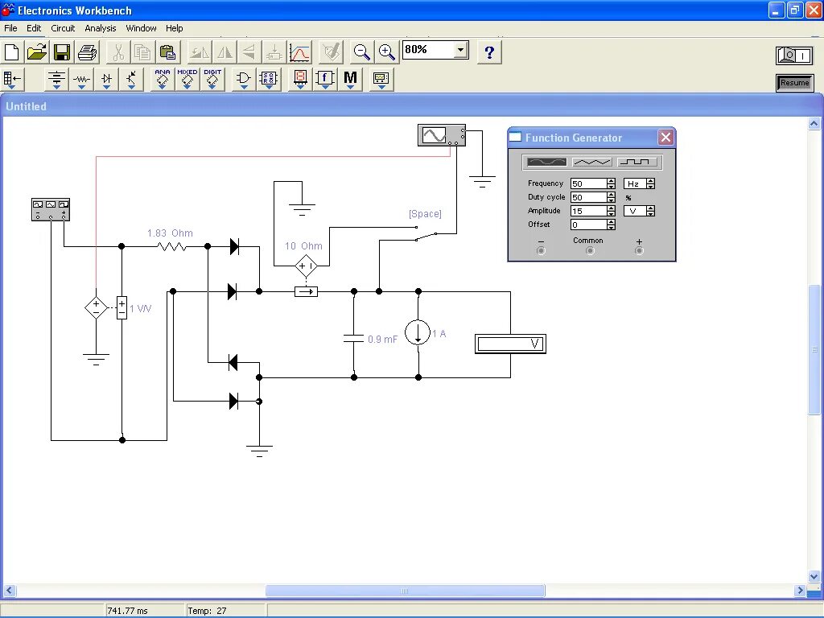This screenshot has height=618, width=824.
Task: Select sine waveform in Function Generator
Action: pos(546,162)
